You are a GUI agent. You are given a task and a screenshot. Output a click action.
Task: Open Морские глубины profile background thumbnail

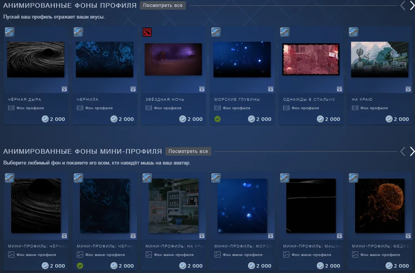[x=242, y=59]
